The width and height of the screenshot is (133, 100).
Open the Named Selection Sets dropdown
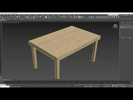pyautogui.click(x=63, y=17)
